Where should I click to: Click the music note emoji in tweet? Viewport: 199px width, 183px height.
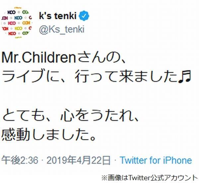click(183, 78)
